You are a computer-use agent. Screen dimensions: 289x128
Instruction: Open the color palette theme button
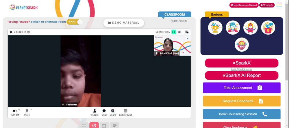(x=115, y=125)
